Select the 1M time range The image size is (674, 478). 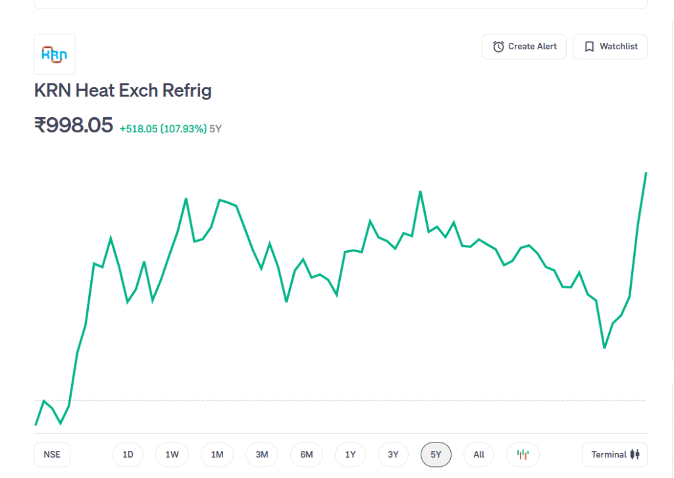(x=217, y=454)
